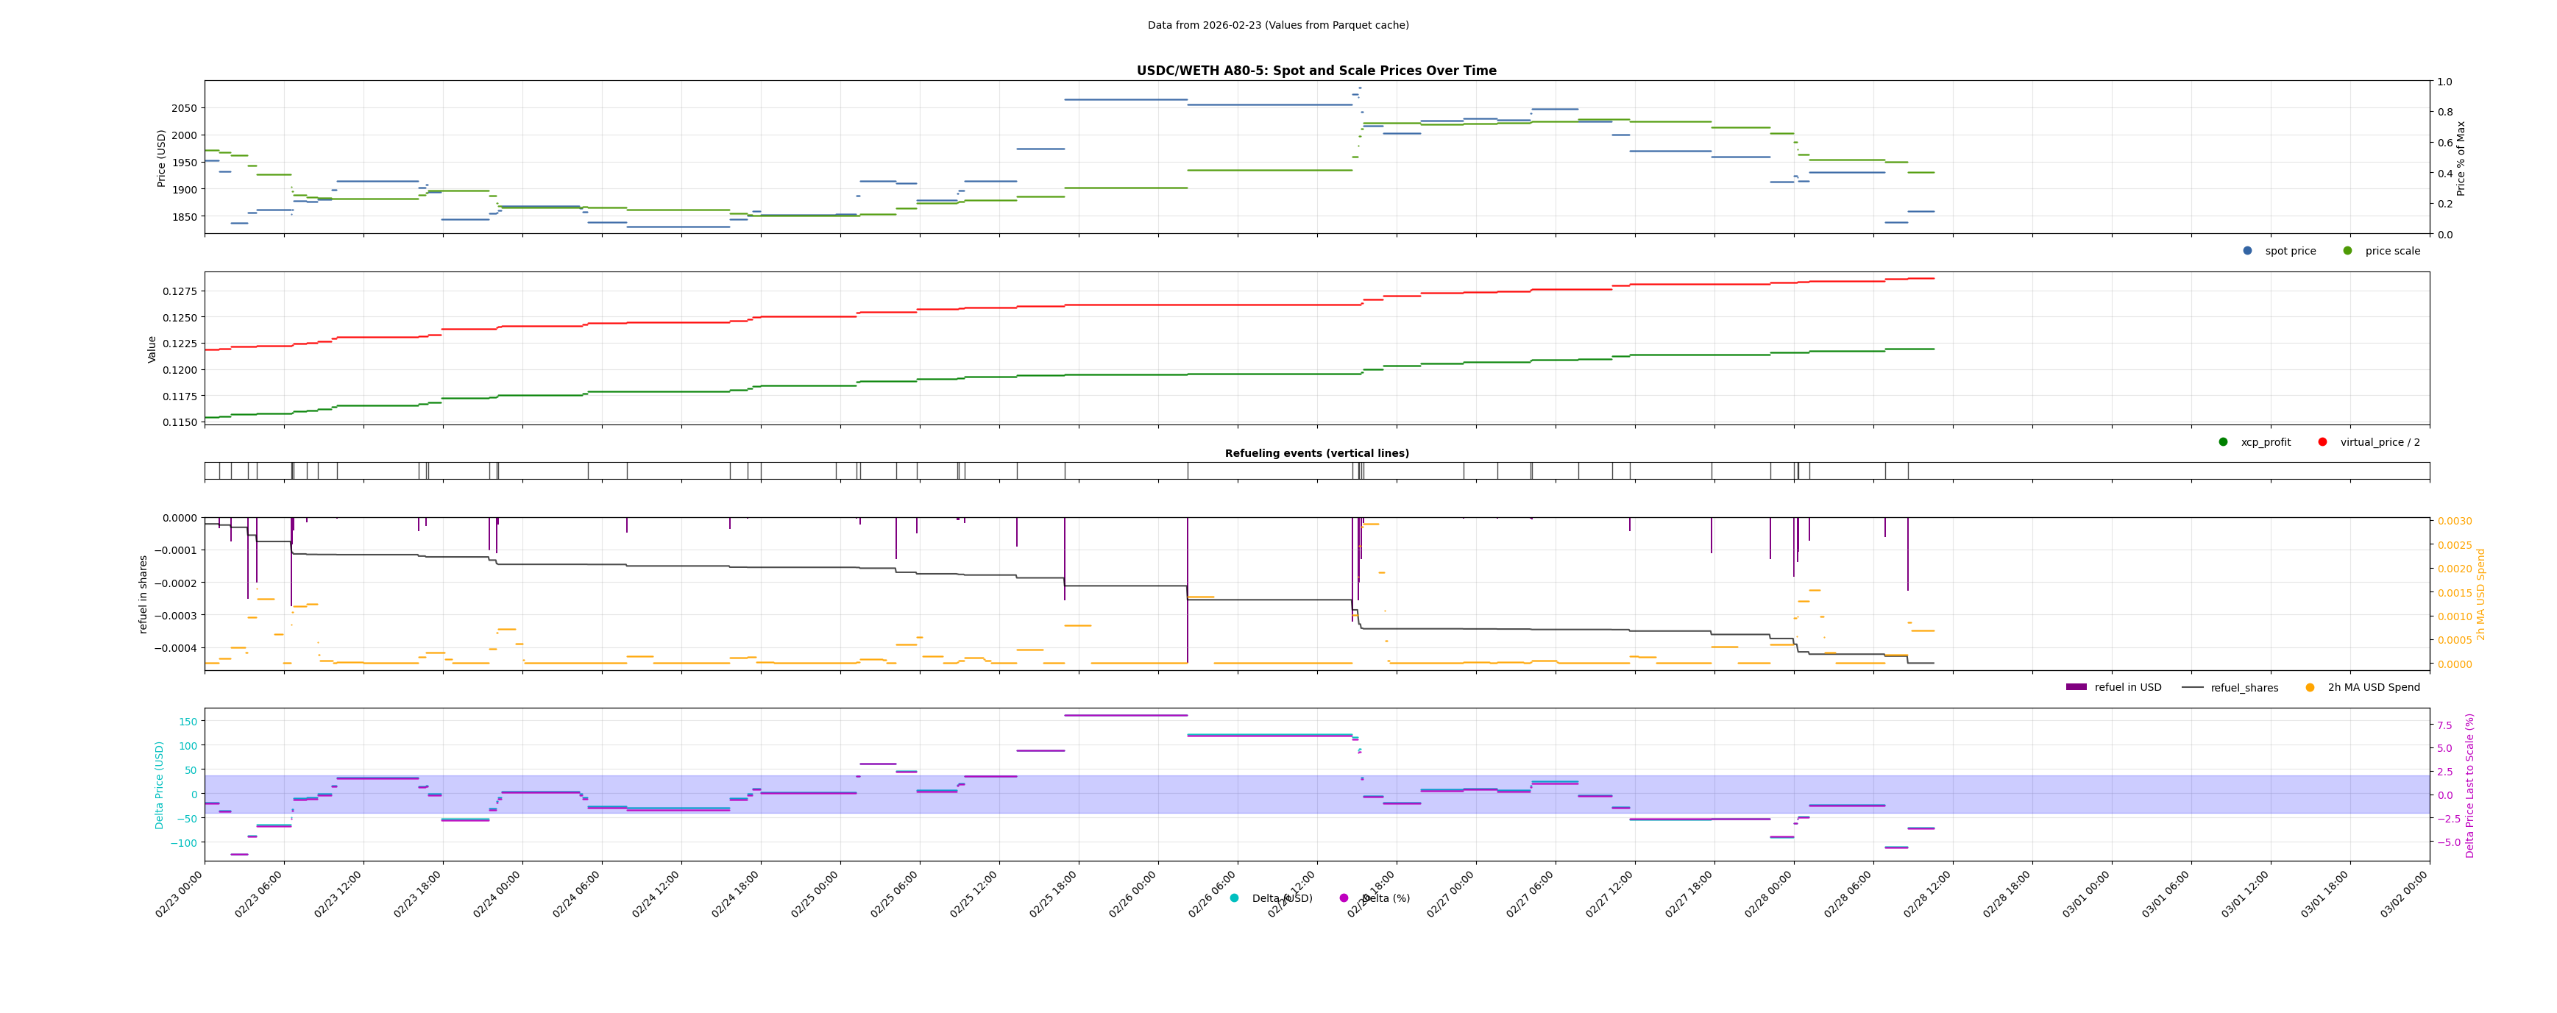Click the red virtual_price / 2 legend dot
The width and height of the screenshot is (2557, 1013).
tap(2323, 443)
